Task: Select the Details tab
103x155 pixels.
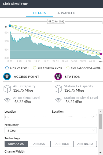Action: 40,13
